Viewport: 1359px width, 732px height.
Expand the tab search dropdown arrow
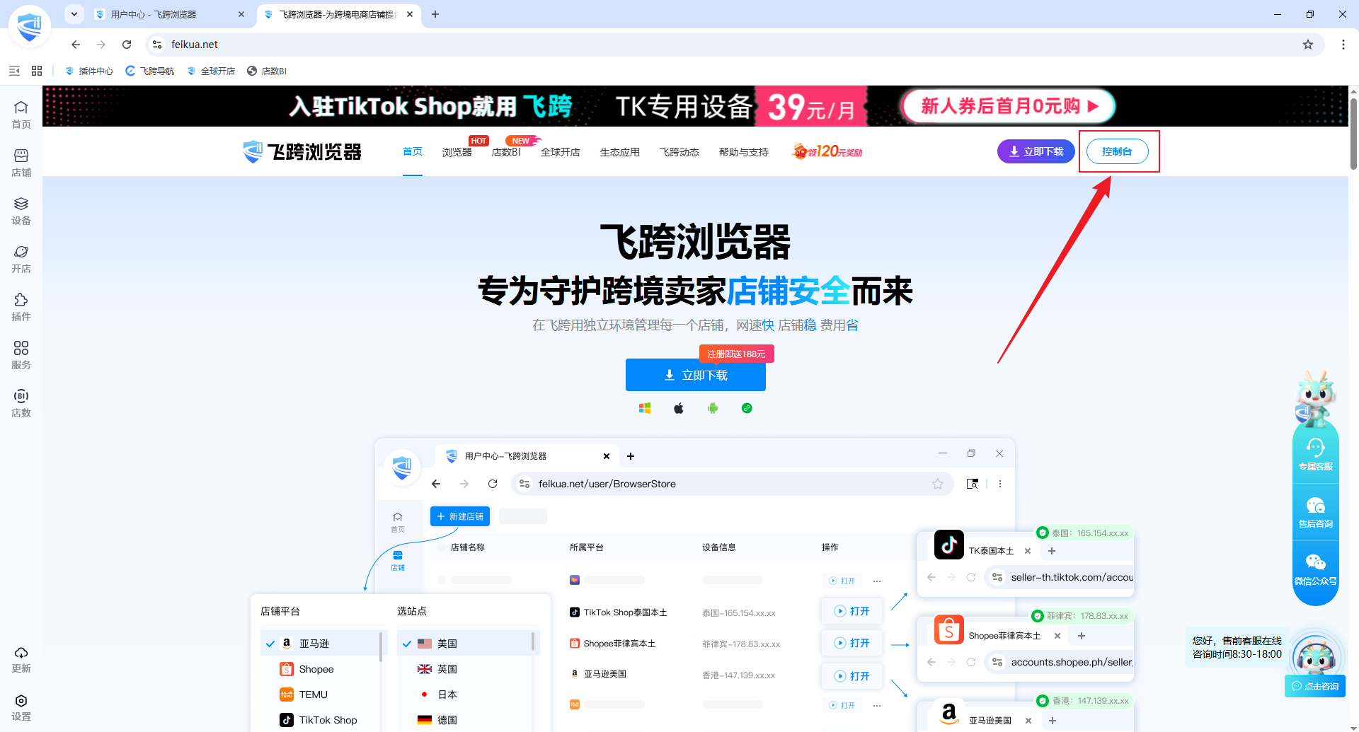(x=74, y=14)
